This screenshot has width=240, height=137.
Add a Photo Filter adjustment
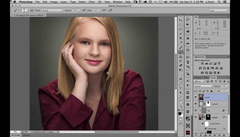(x=213, y=68)
